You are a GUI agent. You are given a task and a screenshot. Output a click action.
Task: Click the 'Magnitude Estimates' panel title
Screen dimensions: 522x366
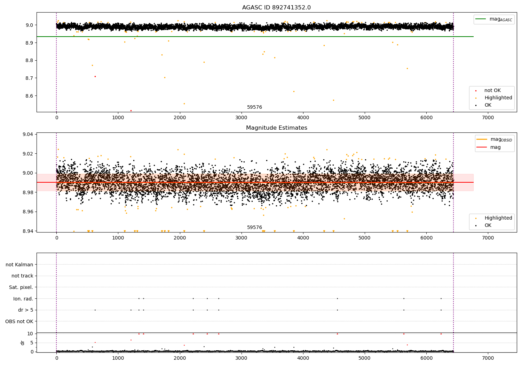276,128
